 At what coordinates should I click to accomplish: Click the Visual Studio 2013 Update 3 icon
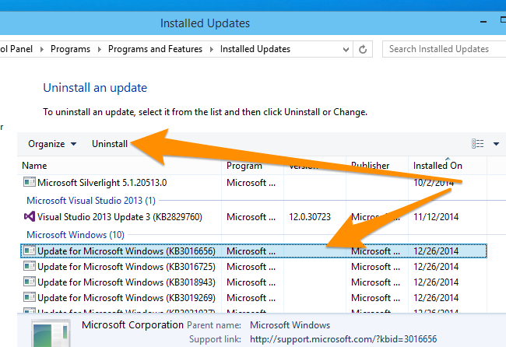(29, 216)
